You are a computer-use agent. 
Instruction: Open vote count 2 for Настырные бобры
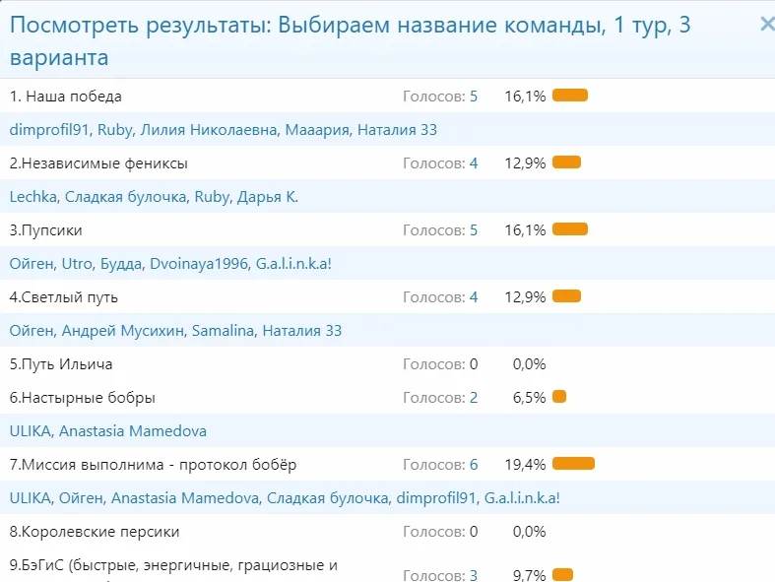pyautogui.click(x=474, y=398)
